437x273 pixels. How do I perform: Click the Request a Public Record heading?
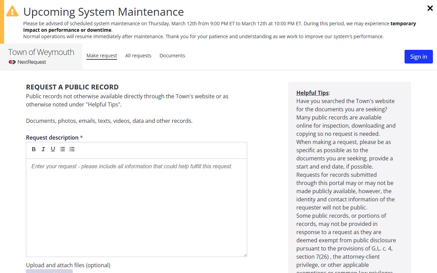(x=72, y=87)
